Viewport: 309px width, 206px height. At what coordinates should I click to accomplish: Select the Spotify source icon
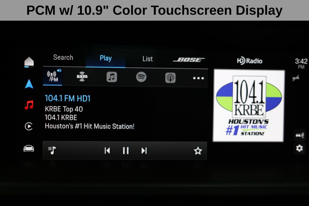[x=141, y=77]
